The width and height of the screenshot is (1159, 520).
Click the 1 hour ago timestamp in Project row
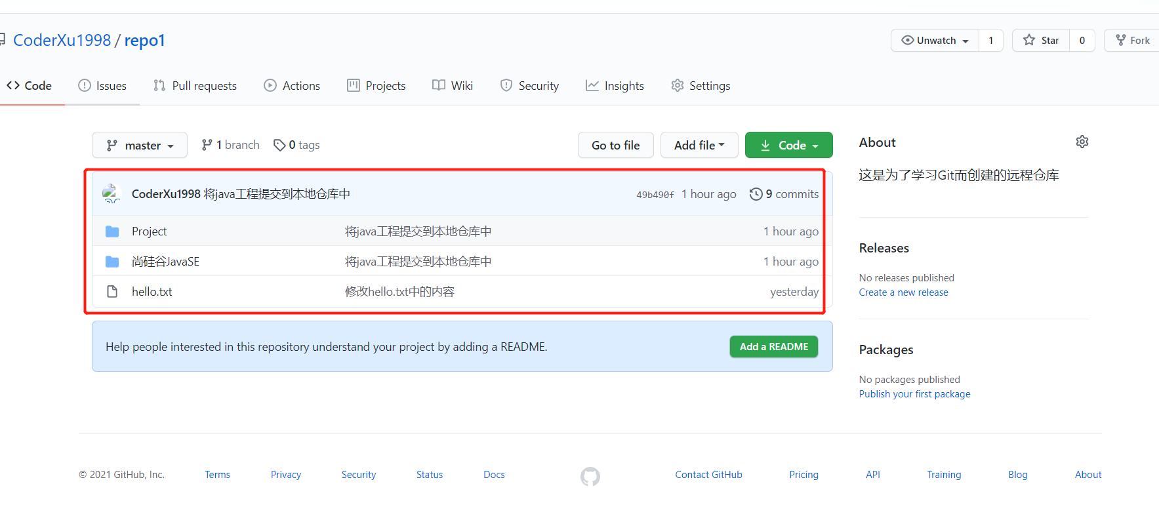791,231
